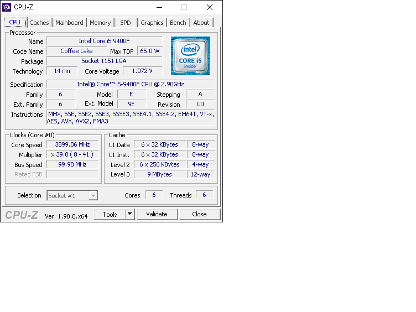The height and width of the screenshot is (312, 416).
Task: Click the 4-way Level 2 associativity value
Action: [x=201, y=164]
